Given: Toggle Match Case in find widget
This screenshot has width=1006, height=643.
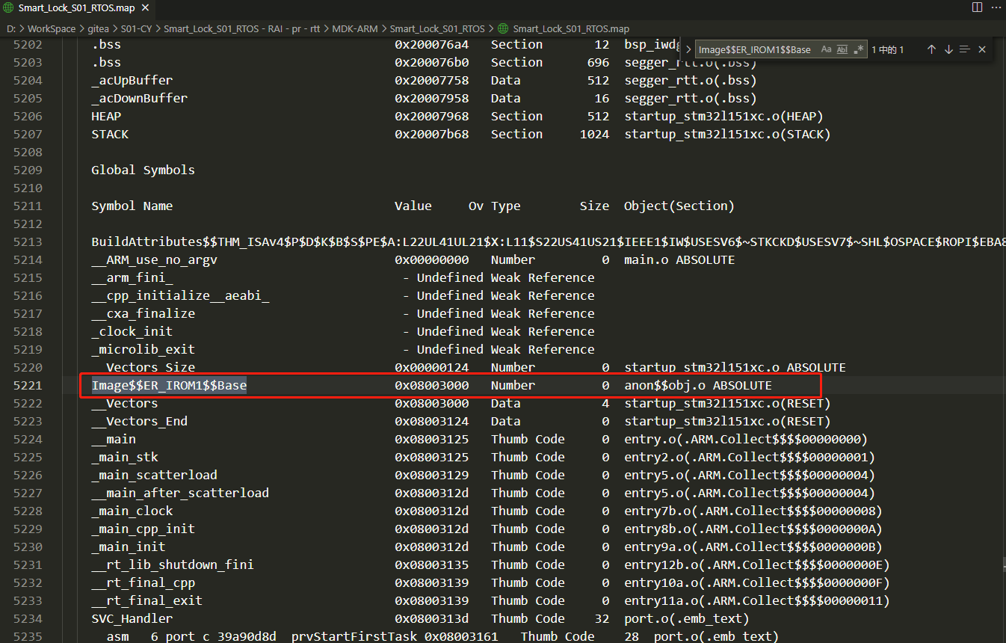Looking at the screenshot, I should coord(826,49).
